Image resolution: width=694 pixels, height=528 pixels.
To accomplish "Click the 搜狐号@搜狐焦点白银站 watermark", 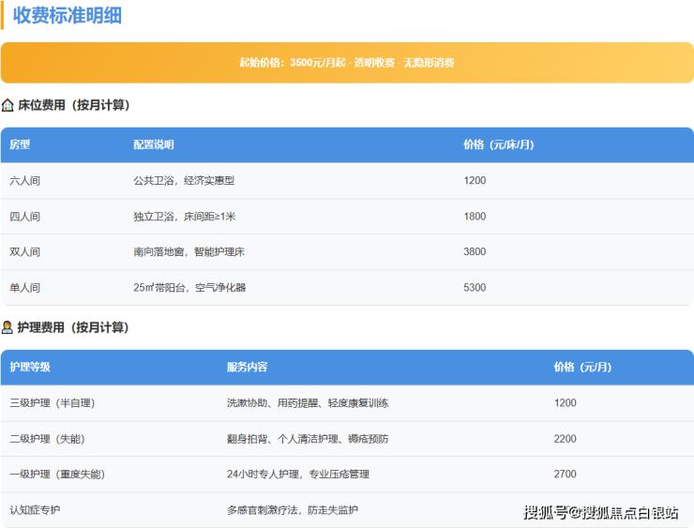I will (601, 512).
